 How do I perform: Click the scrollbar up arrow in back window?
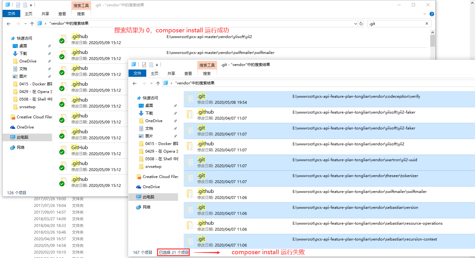(x=432, y=32)
